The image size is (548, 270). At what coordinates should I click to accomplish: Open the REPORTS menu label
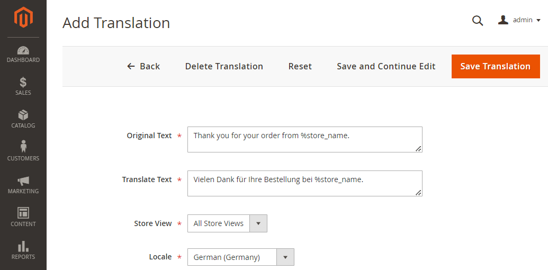point(23,257)
